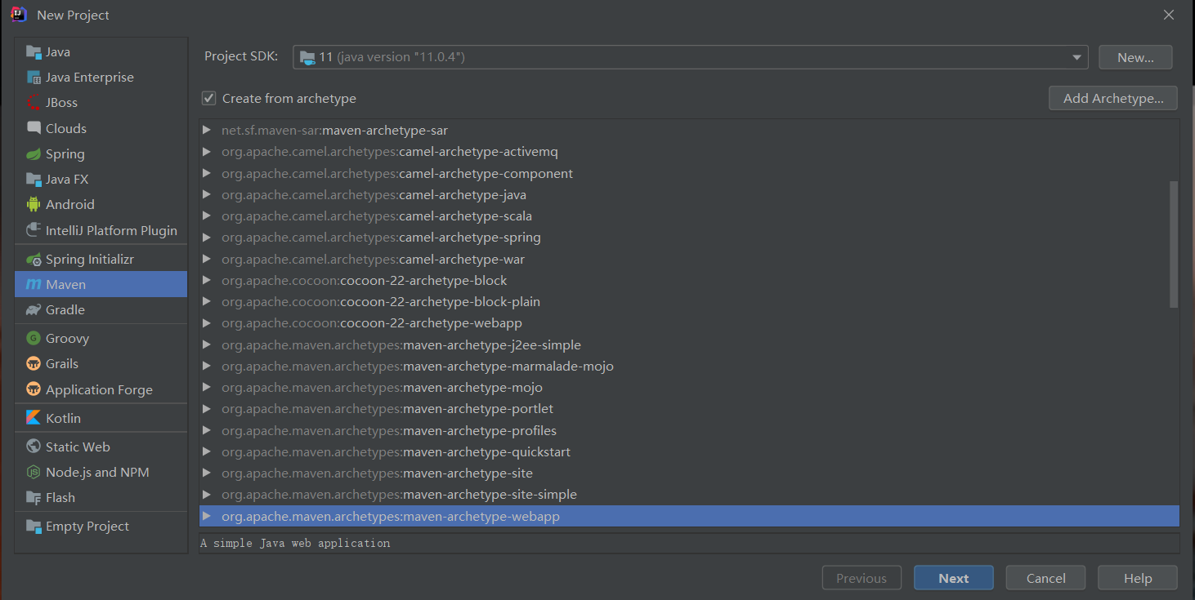Select maven-archetype-site archetype text
This screenshot has width=1195, height=600.
468,473
